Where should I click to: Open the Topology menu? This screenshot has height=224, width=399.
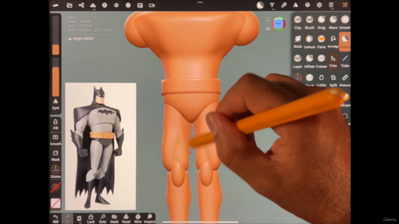click(93, 6)
